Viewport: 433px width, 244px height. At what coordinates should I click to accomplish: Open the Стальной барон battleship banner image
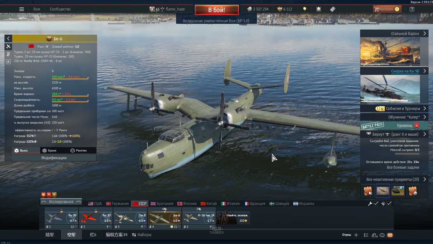390,51
